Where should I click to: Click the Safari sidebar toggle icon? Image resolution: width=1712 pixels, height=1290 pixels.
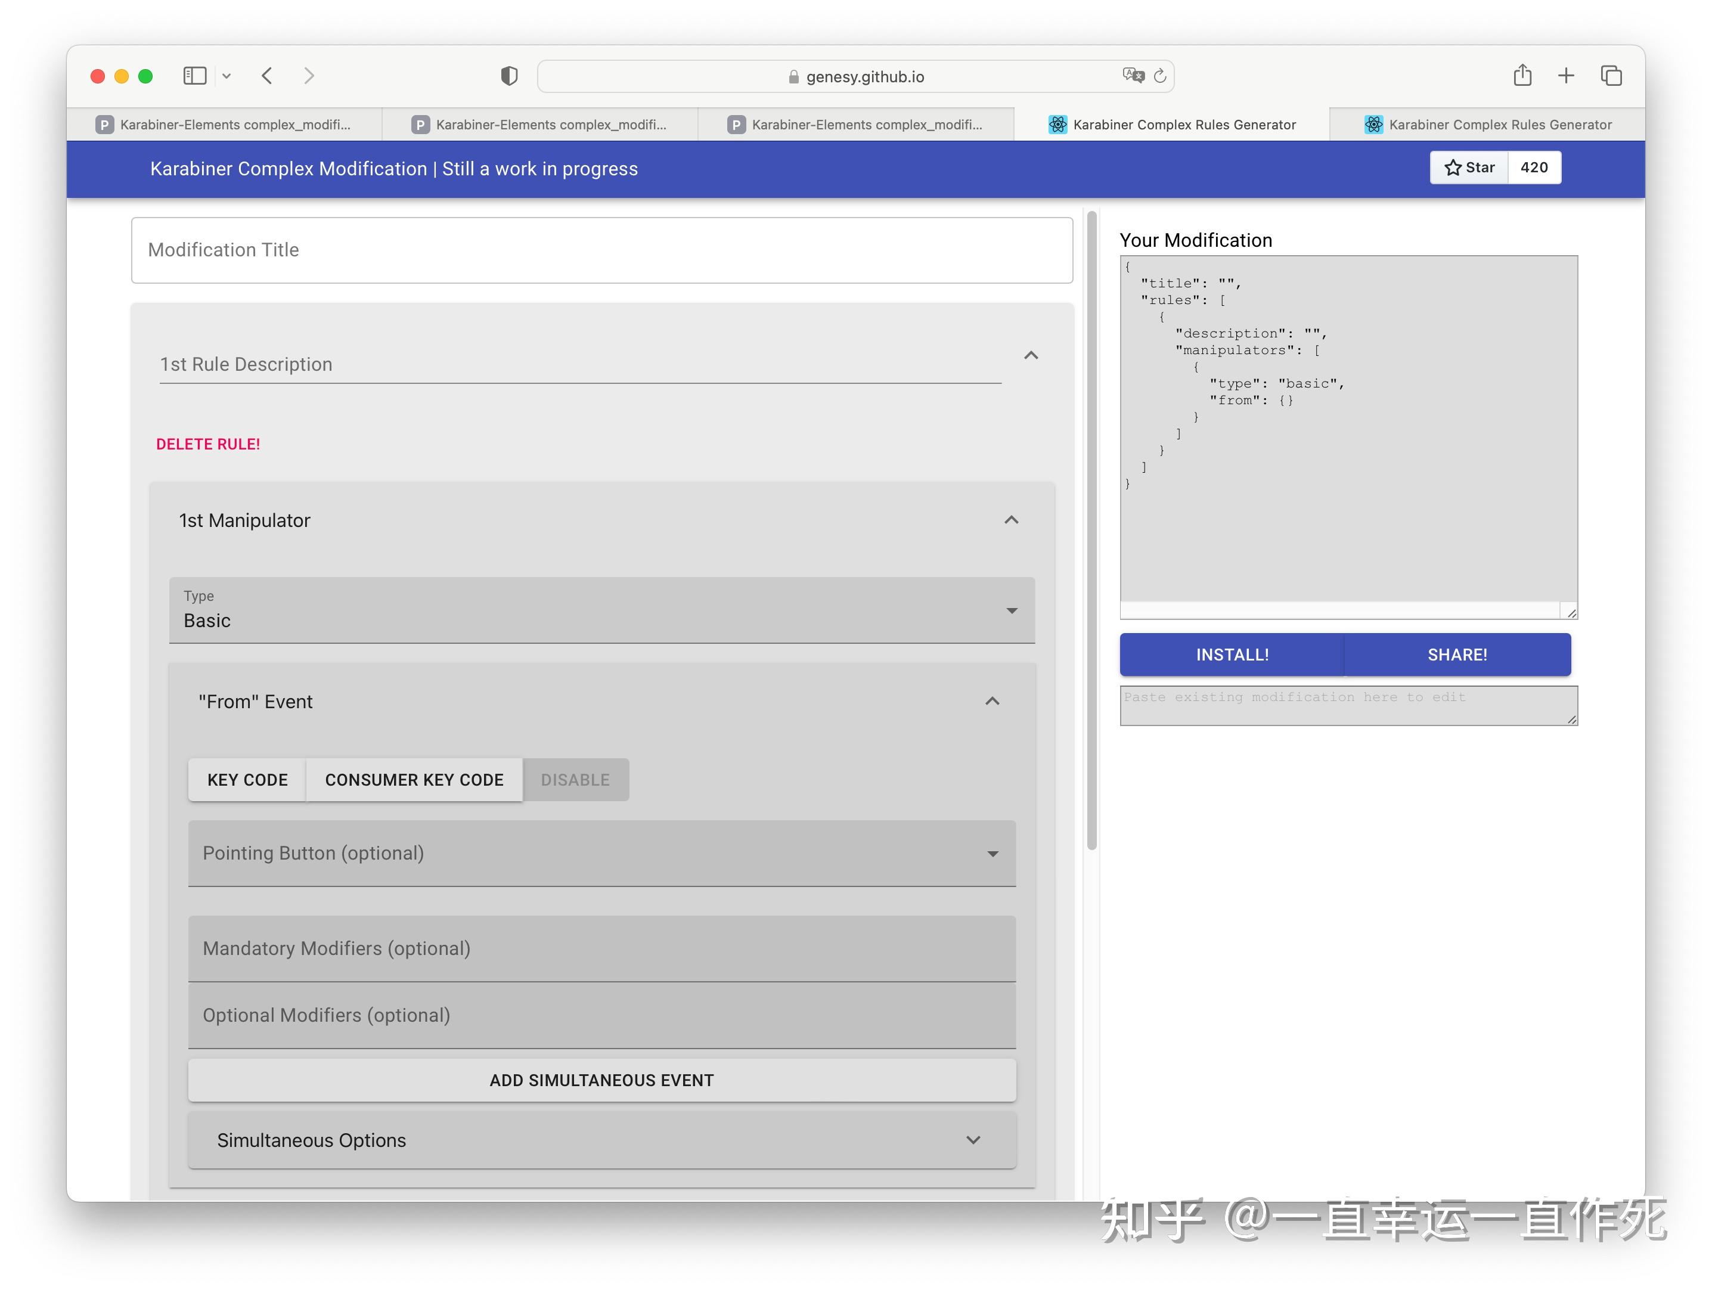pos(194,76)
